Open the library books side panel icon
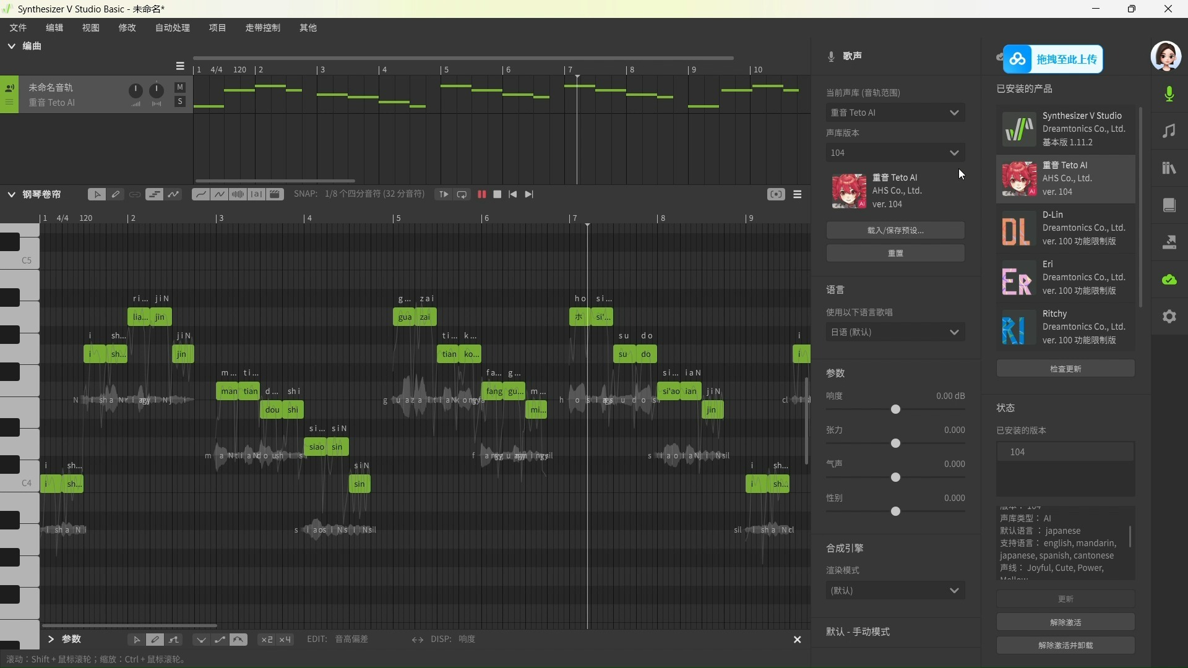The height and width of the screenshot is (668, 1188). 1169,168
